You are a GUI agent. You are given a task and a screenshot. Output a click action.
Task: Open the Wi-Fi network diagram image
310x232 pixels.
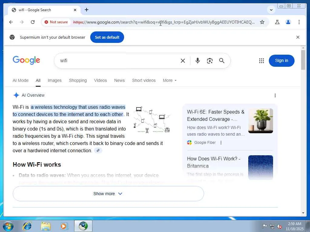click(x=152, y=120)
